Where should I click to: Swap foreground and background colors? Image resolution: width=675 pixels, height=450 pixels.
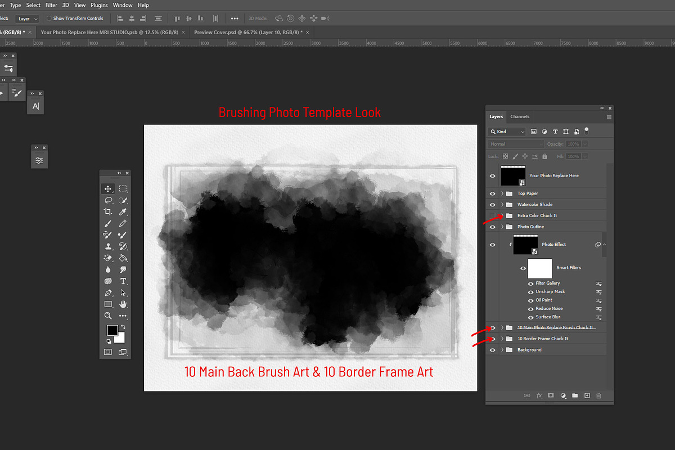(123, 327)
